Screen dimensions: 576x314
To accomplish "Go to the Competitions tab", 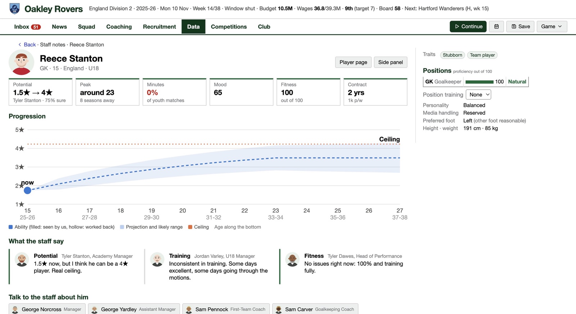I will [x=229, y=27].
